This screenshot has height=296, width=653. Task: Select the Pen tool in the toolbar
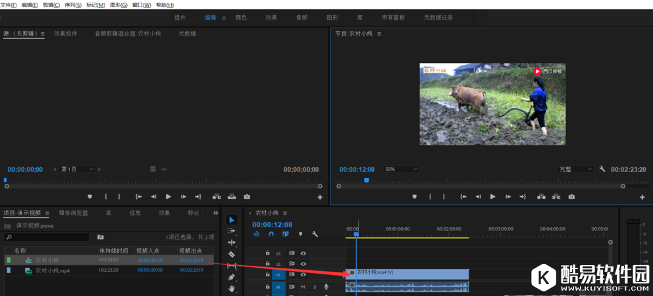tap(232, 277)
